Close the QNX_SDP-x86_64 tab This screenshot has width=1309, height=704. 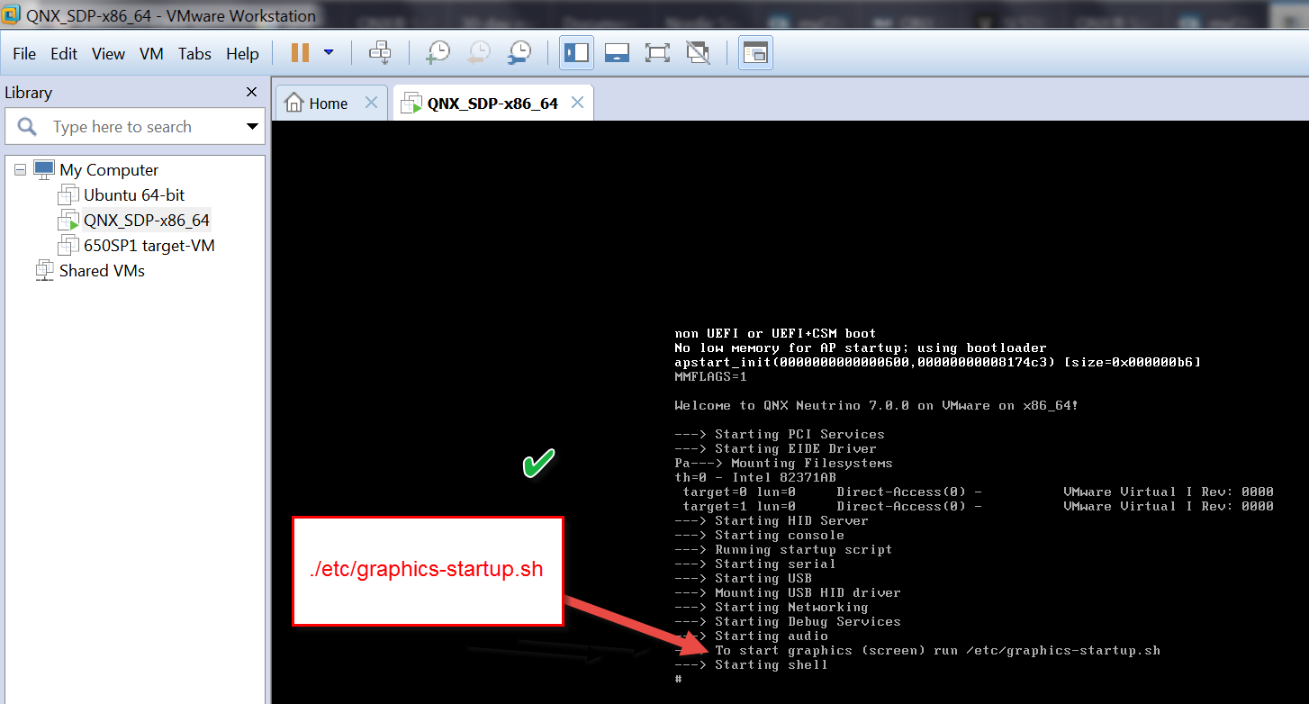pos(577,103)
